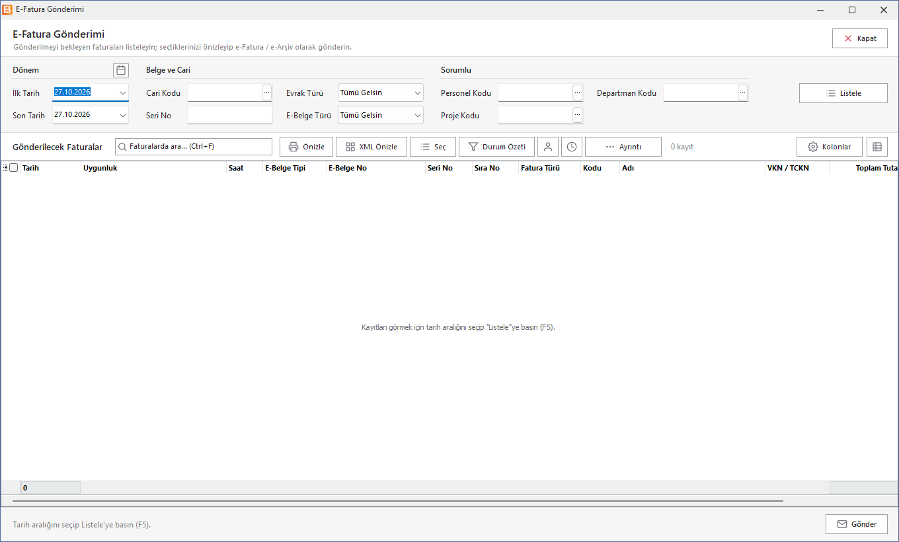Sort by the Saat column header
Screen dimensions: 899x542
click(x=244, y=168)
